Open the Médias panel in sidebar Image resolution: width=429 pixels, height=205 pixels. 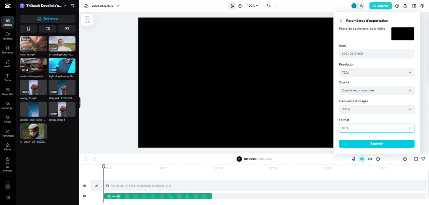8,22
